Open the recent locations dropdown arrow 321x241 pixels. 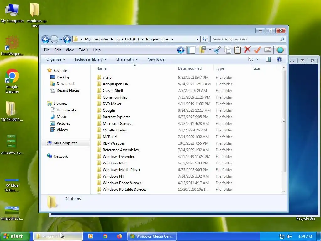61,39
